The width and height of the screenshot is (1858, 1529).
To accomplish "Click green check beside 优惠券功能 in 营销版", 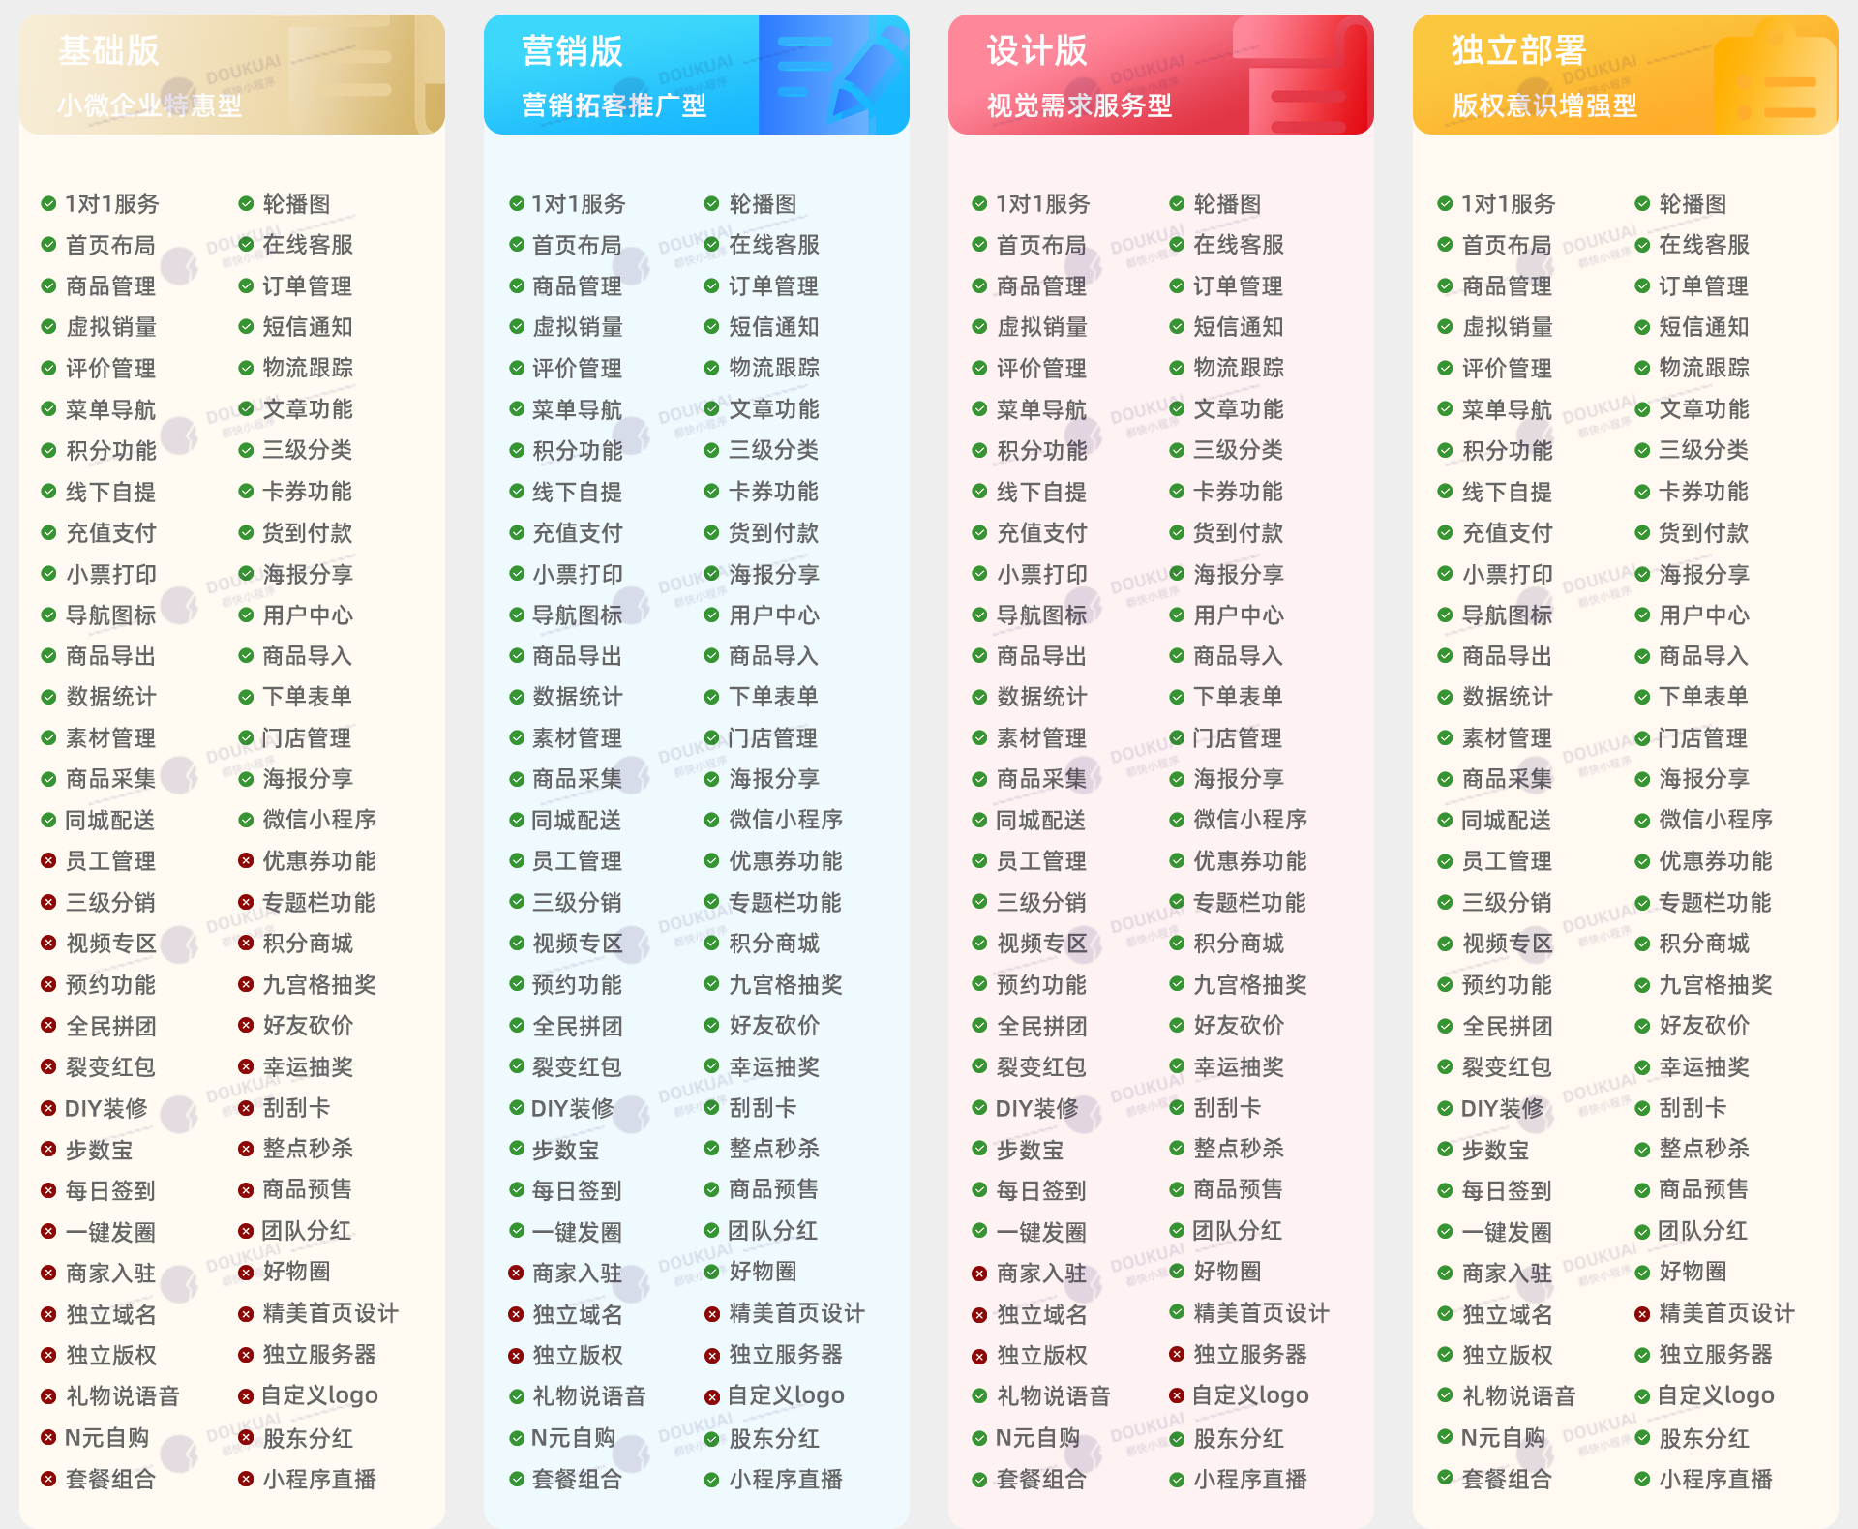I will [x=711, y=860].
